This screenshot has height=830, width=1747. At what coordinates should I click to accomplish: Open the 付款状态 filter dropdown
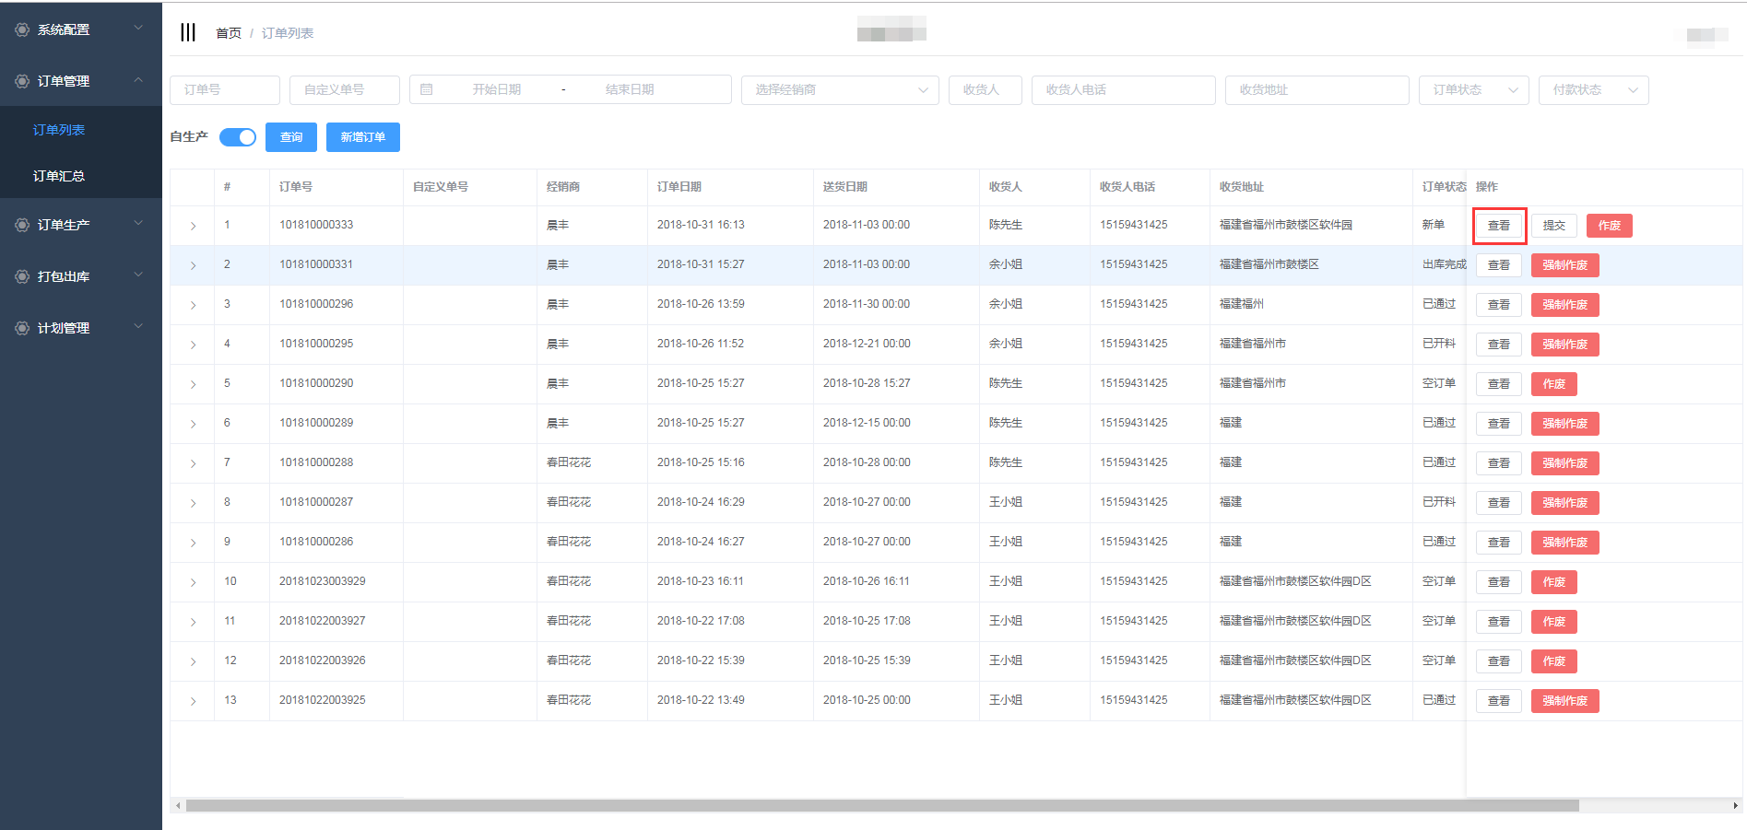click(x=1592, y=89)
